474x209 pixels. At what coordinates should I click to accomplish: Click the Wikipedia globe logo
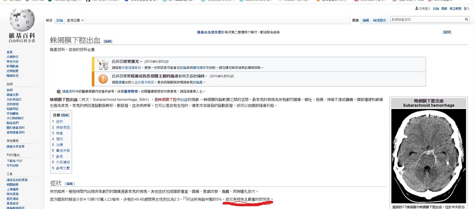pos(22,20)
